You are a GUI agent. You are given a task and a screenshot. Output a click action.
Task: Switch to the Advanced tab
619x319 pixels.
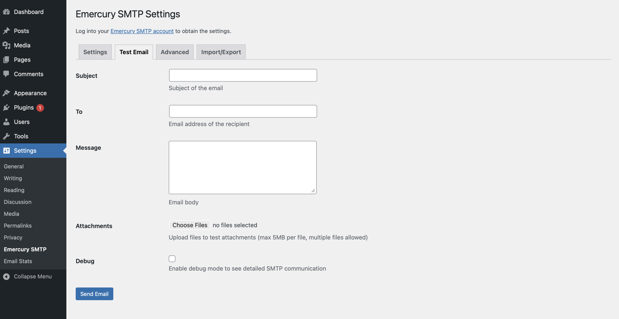click(174, 52)
